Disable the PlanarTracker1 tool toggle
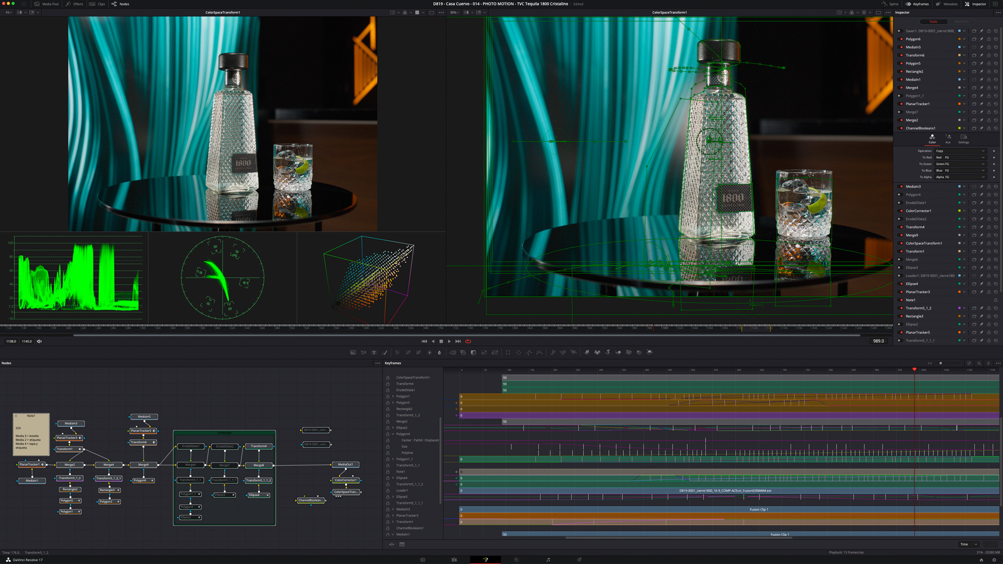Image resolution: width=1003 pixels, height=564 pixels. click(901, 104)
